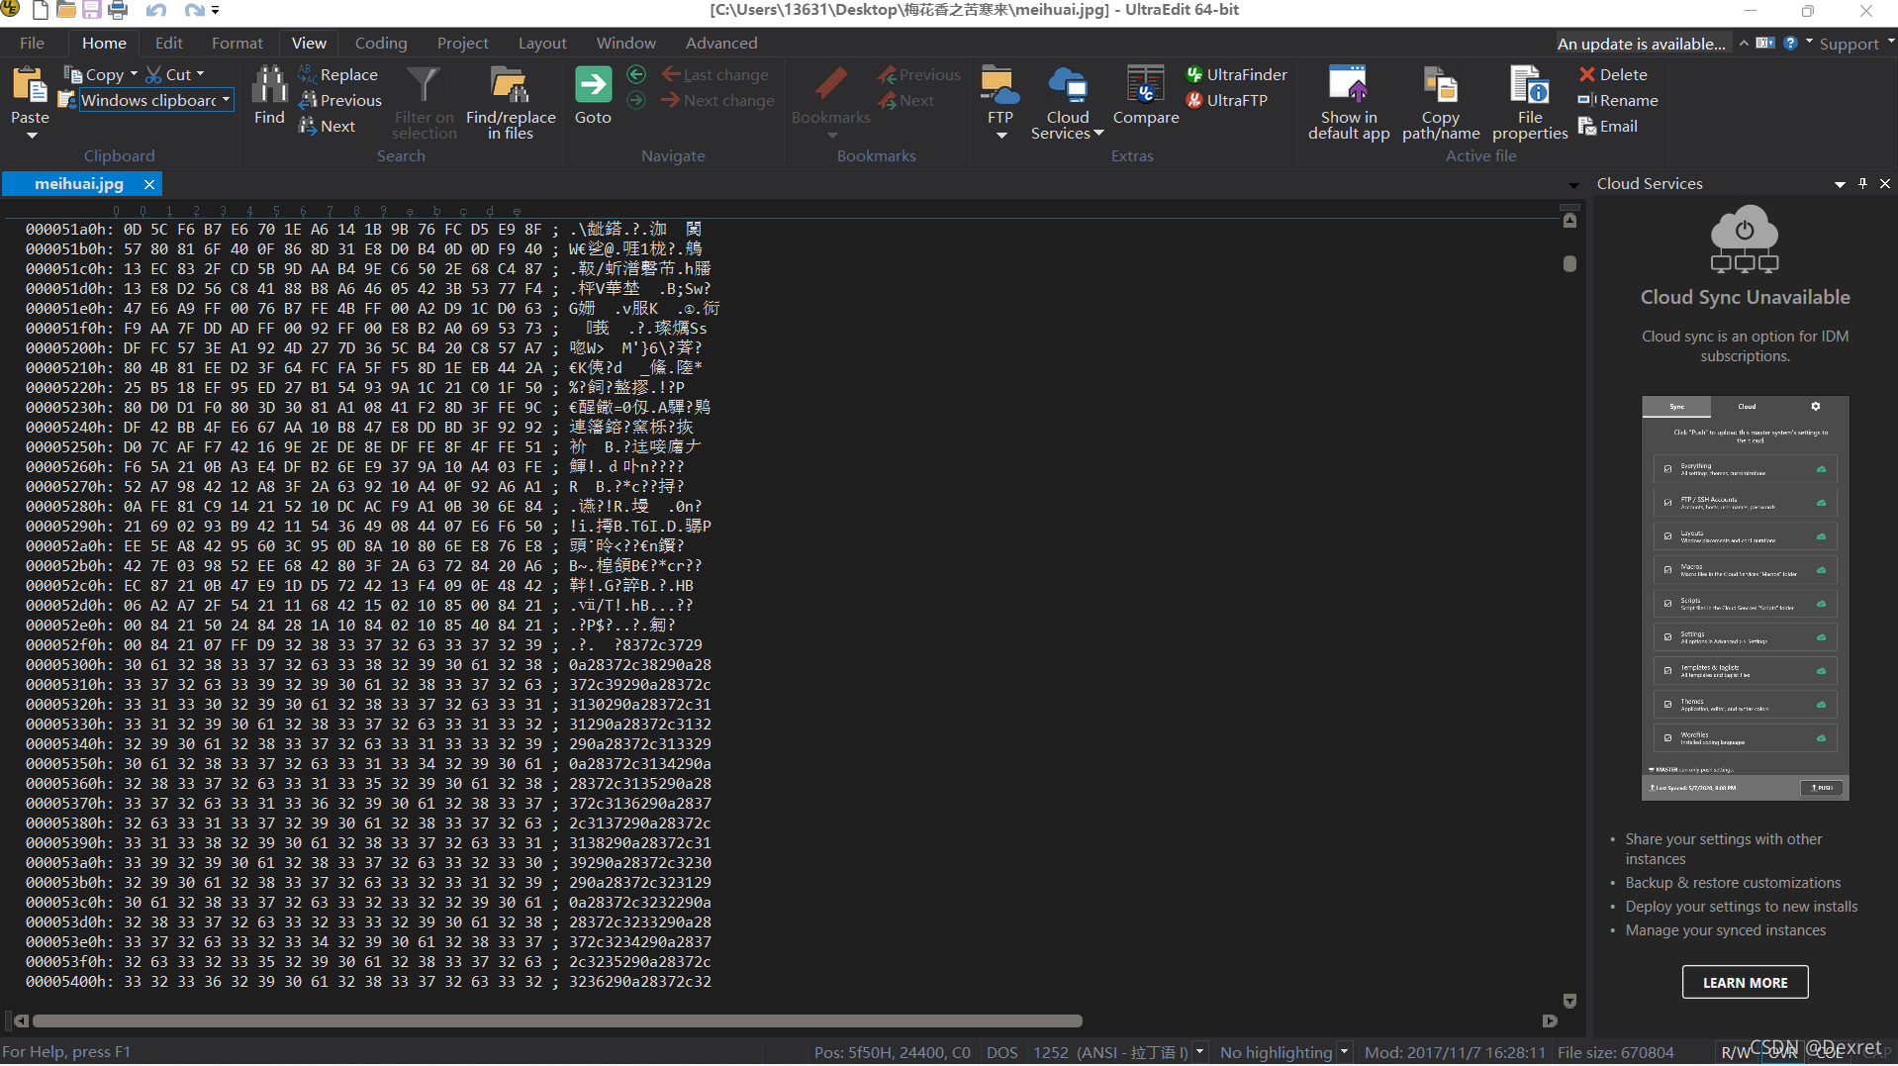Viewport: 1898px width, 1066px height.
Task: Launch UltraFTP from Extras
Action: (1226, 100)
